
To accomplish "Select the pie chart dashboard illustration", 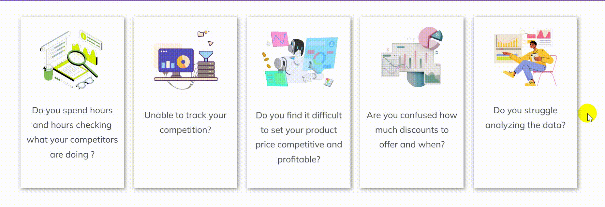I will [412, 57].
